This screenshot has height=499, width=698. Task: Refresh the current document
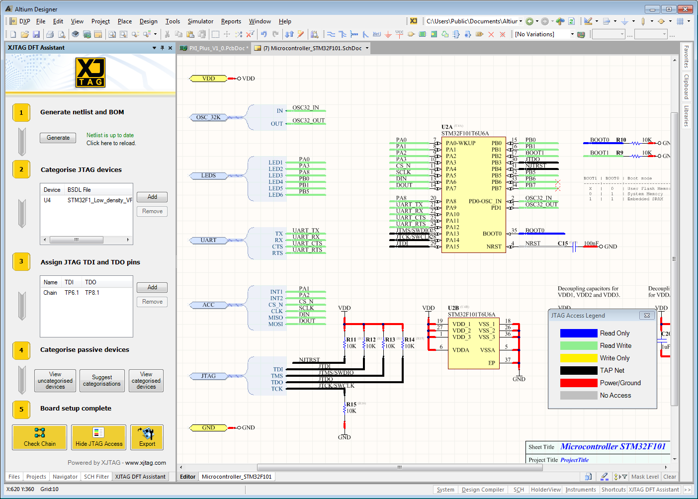point(572,21)
